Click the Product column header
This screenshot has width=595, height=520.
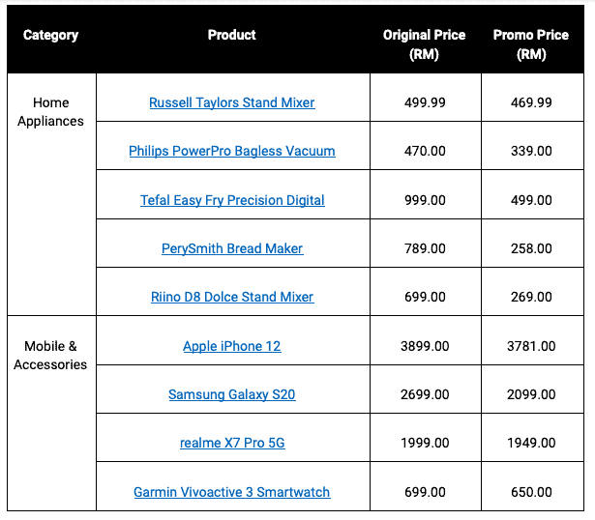pos(232,35)
